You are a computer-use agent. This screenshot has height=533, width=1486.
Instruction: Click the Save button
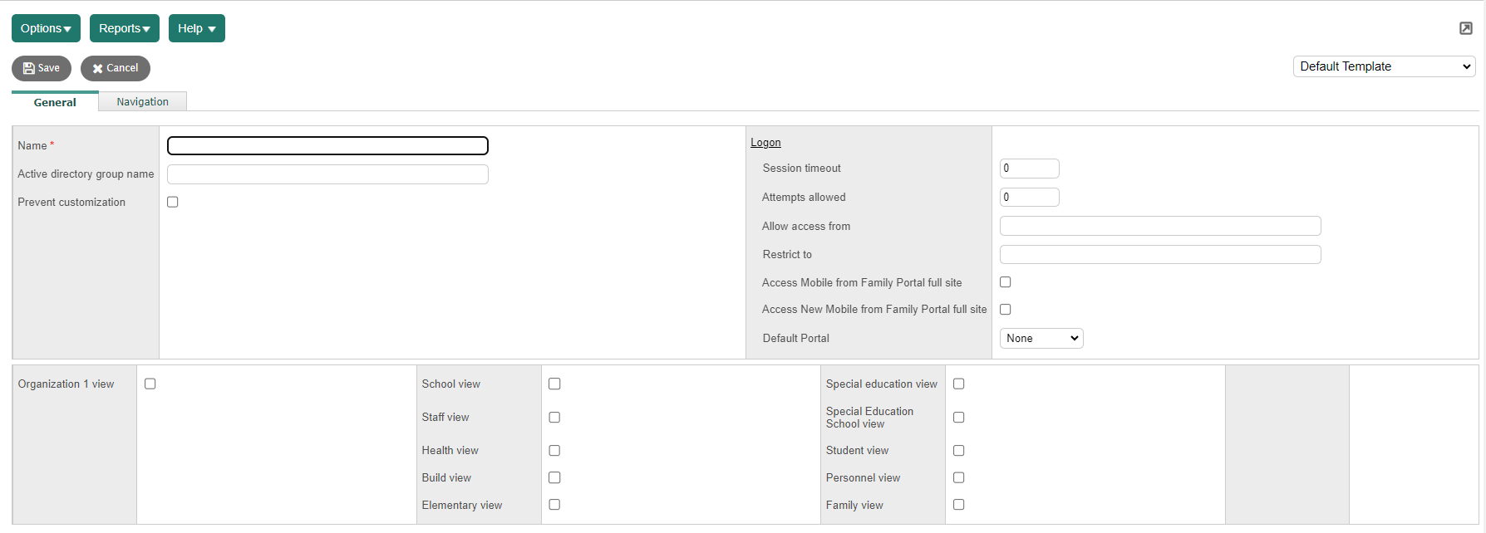[x=42, y=68]
